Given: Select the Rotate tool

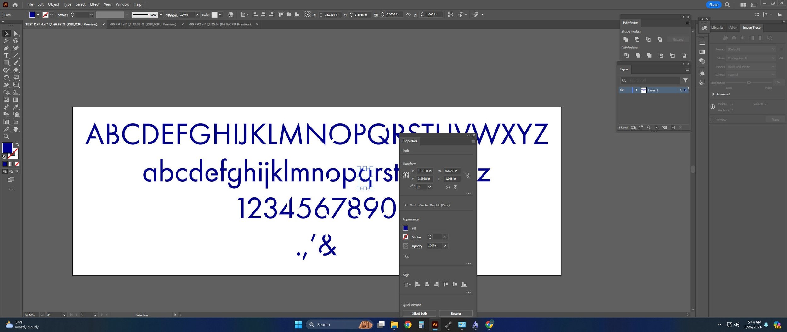Looking at the screenshot, I should (6, 77).
